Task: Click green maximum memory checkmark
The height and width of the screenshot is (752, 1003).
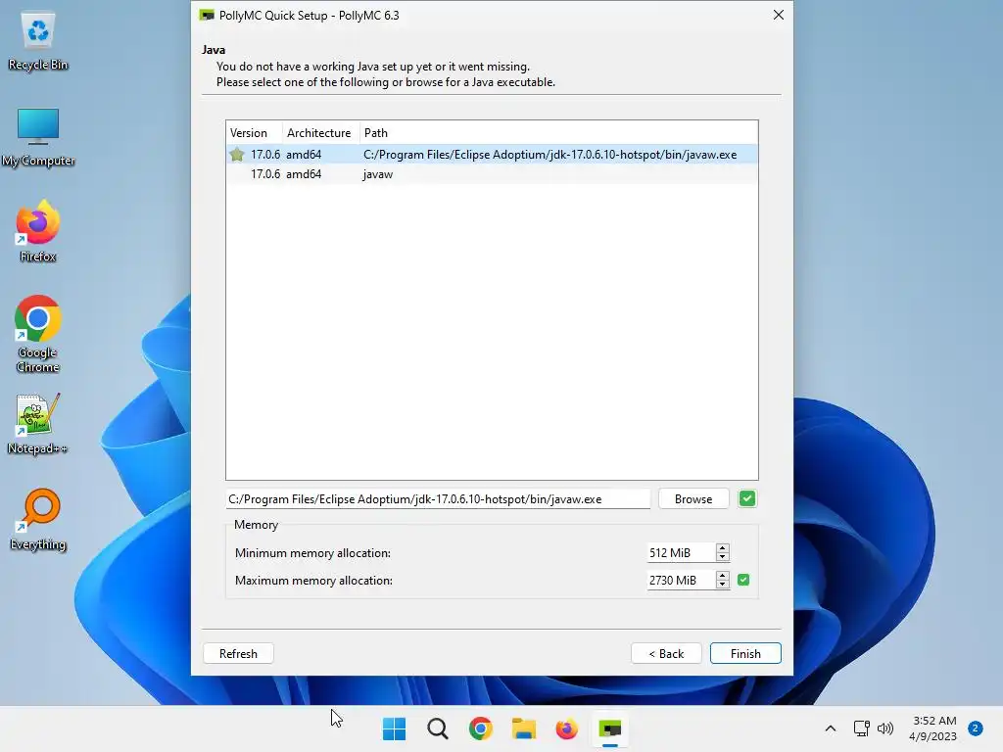Action: pyautogui.click(x=743, y=580)
